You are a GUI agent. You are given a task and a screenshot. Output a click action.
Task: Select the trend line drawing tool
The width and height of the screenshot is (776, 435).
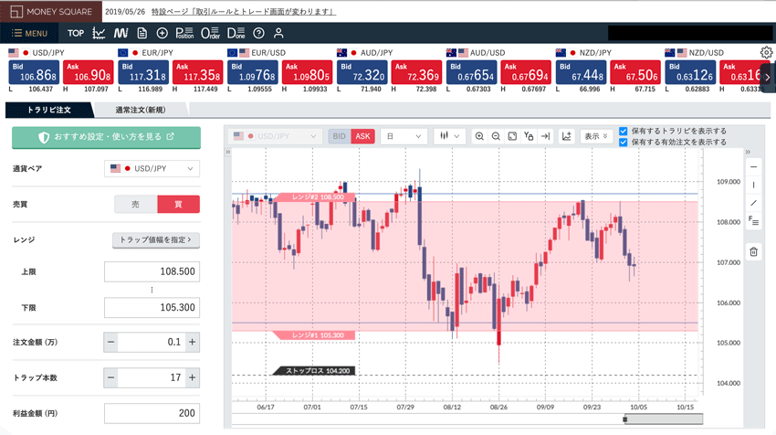(753, 203)
